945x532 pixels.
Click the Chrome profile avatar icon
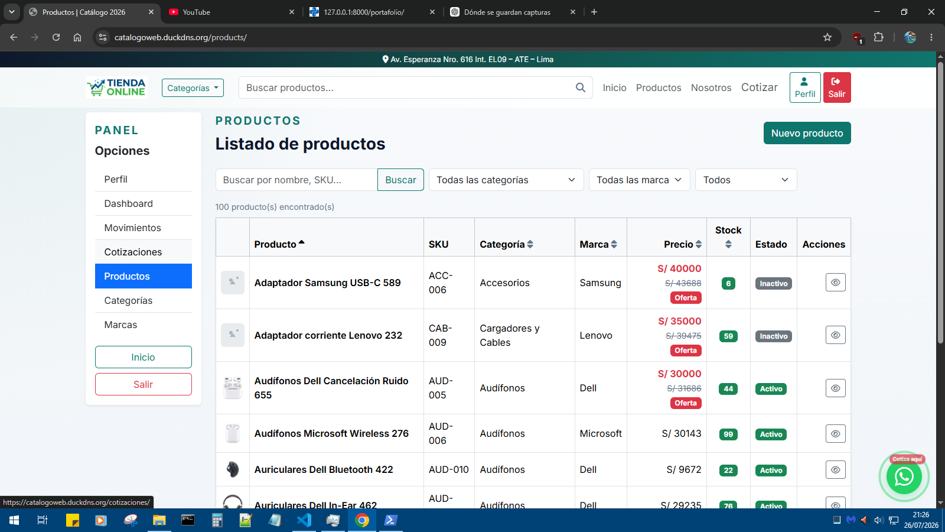tap(910, 37)
